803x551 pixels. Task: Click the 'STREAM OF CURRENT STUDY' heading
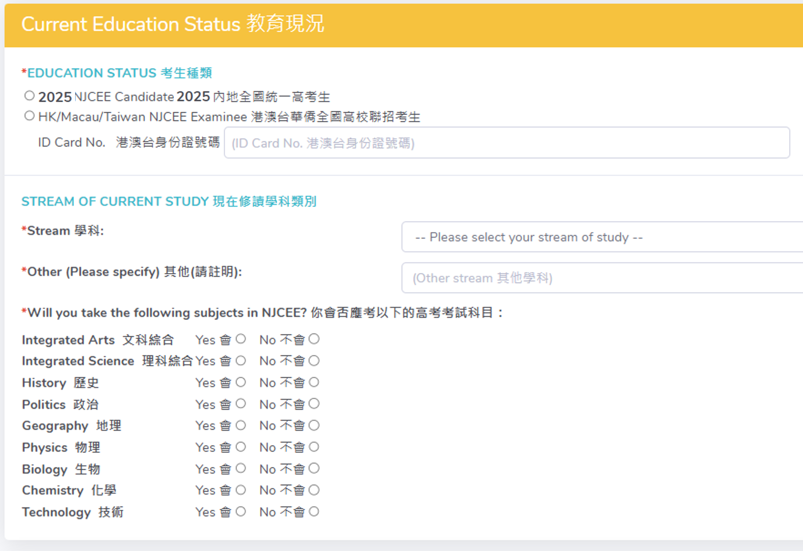(115, 201)
